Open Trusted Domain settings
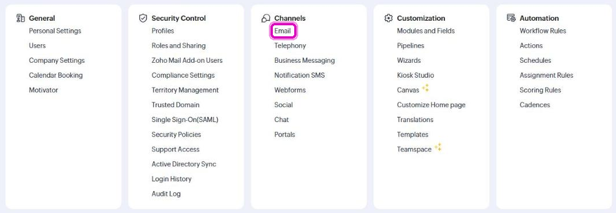 [x=176, y=105]
